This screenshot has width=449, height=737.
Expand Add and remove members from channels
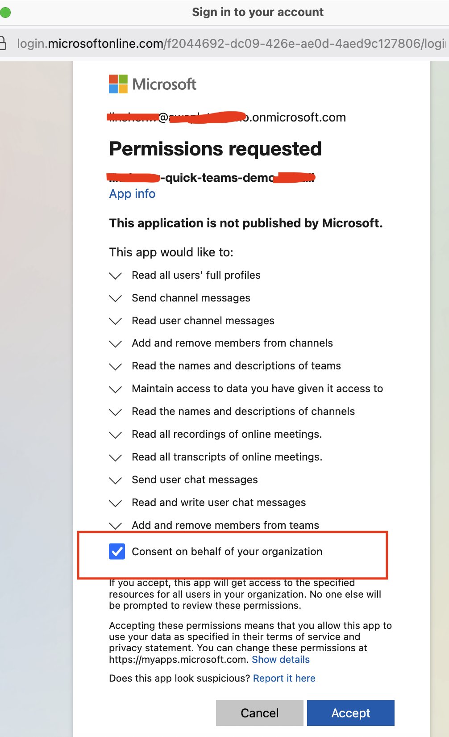pos(115,344)
